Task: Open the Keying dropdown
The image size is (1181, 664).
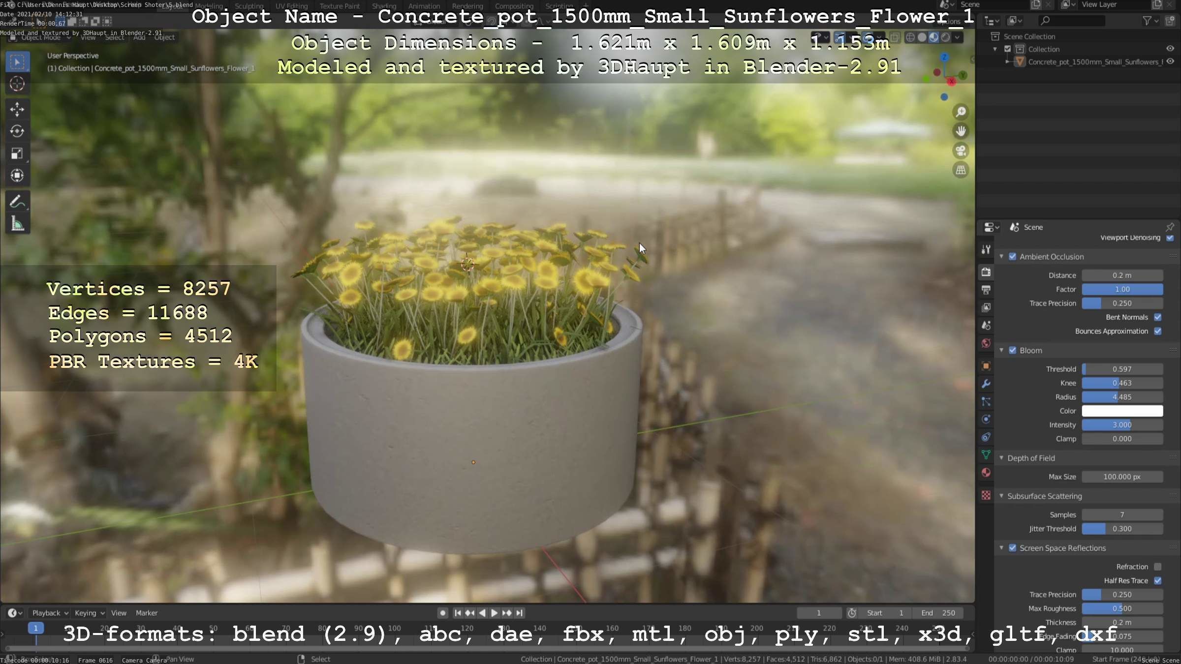Action: (x=89, y=613)
